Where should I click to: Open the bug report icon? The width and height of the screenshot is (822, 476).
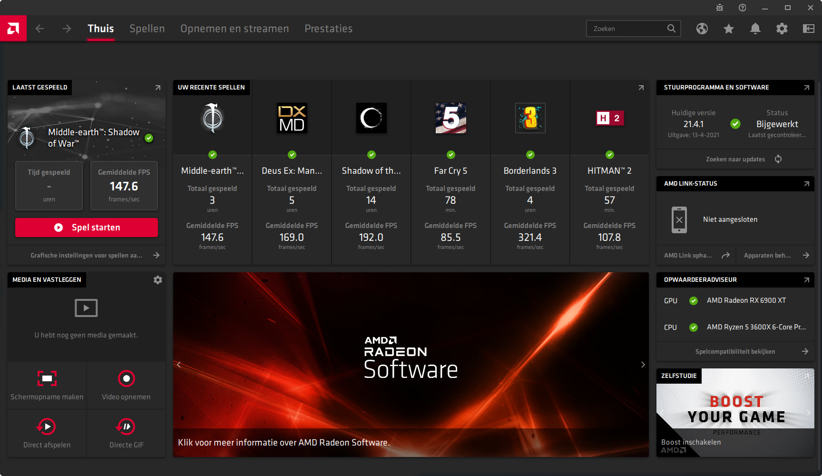coord(720,8)
